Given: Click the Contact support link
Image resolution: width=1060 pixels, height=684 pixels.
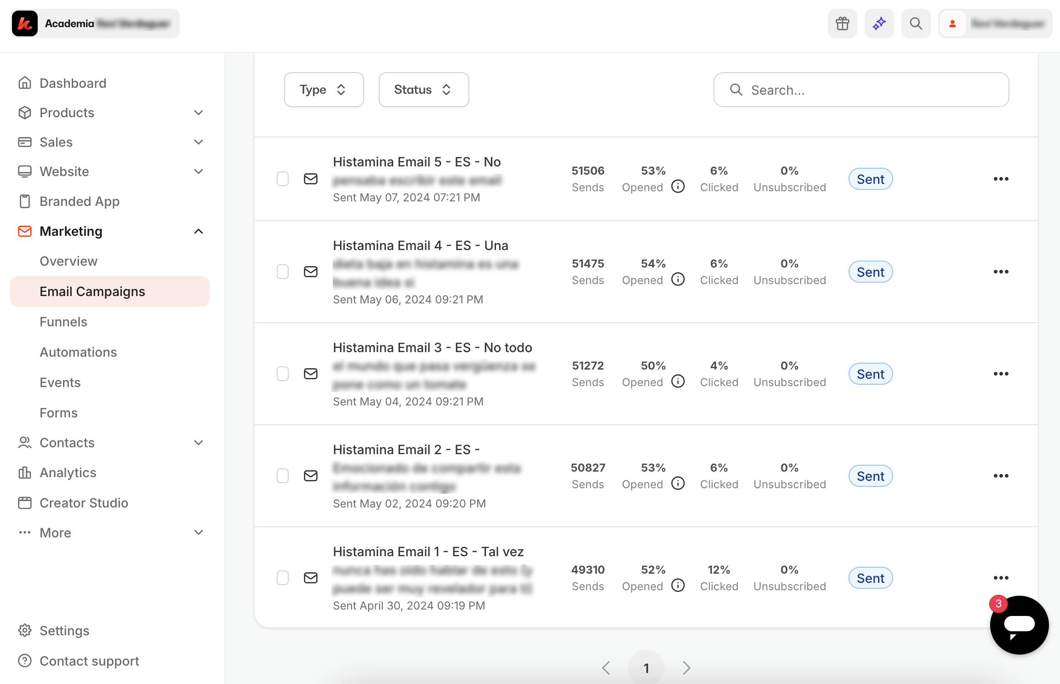Looking at the screenshot, I should pyautogui.click(x=89, y=661).
